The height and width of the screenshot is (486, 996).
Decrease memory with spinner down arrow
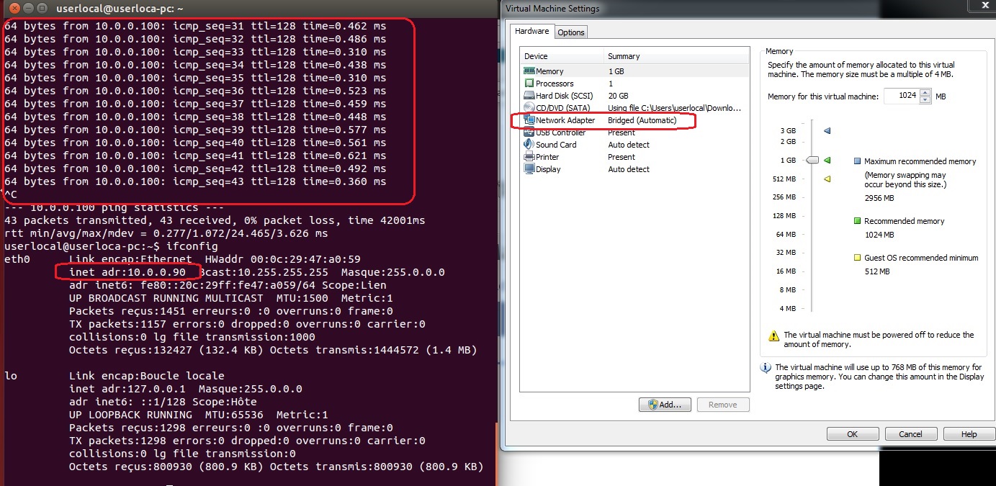click(925, 99)
